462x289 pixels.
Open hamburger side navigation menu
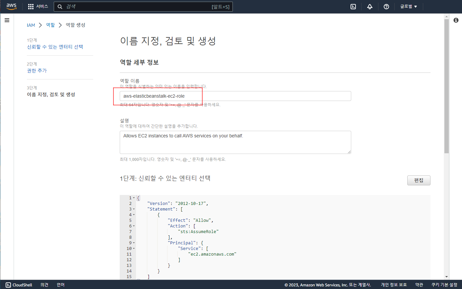point(7,20)
